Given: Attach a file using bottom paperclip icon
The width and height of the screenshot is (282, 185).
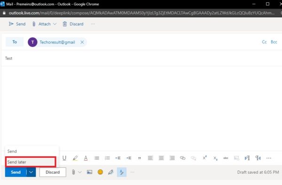Looking at the screenshot, I should coord(73,172).
